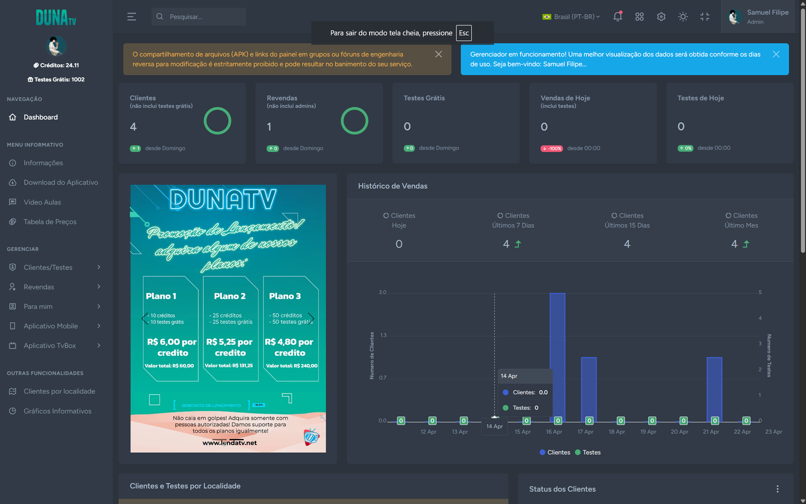Image resolution: width=806 pixels, height=504 pixels.
Task: Click the Gráficos Informativos pie icon
Action: coord(13,411)
